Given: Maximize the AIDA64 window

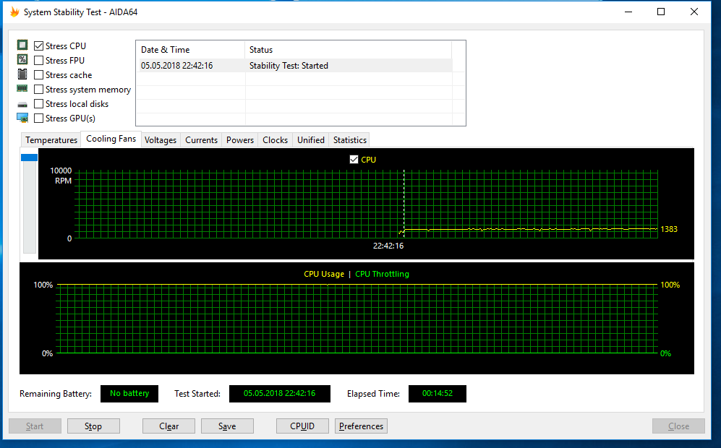Looking at the screenshot, I should pyautogui.click(x=661, y=12).
